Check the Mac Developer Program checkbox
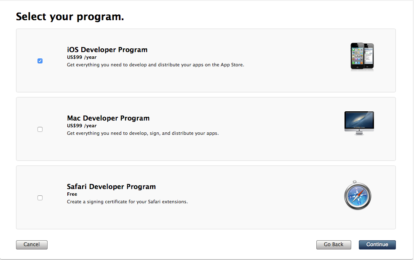 [x=40, y=129]
